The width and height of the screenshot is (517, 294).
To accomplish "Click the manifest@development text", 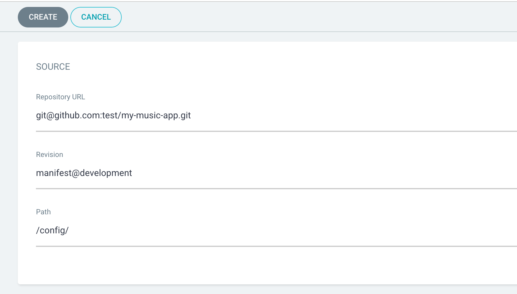I will [84, 173].
